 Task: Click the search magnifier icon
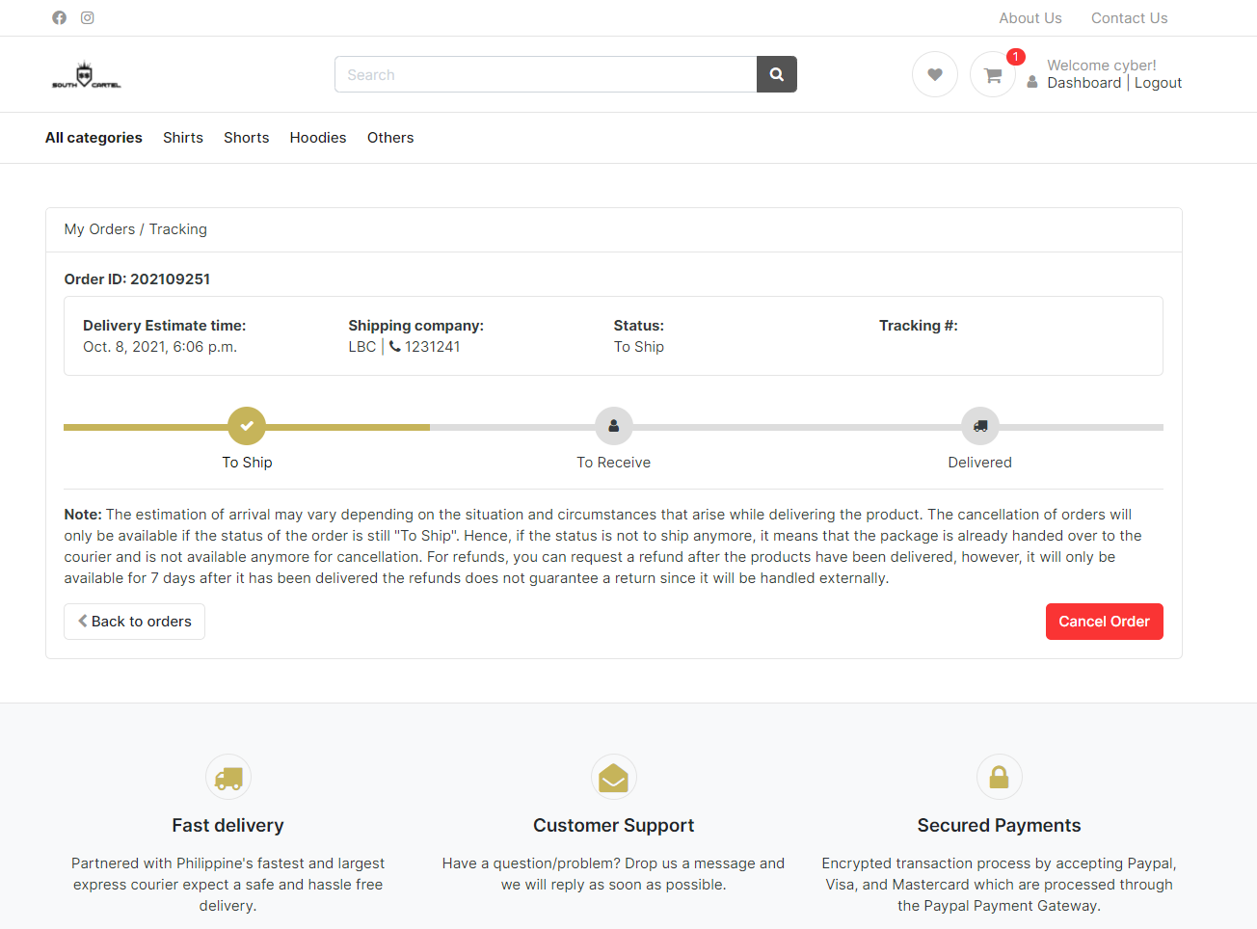776,74
